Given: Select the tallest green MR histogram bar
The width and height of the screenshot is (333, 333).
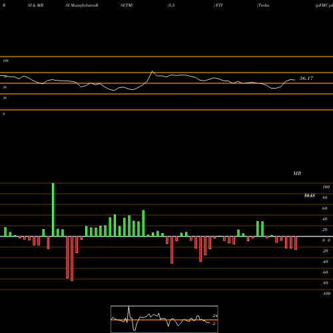Looking at the screenshot, I should [x=53, y=210].
